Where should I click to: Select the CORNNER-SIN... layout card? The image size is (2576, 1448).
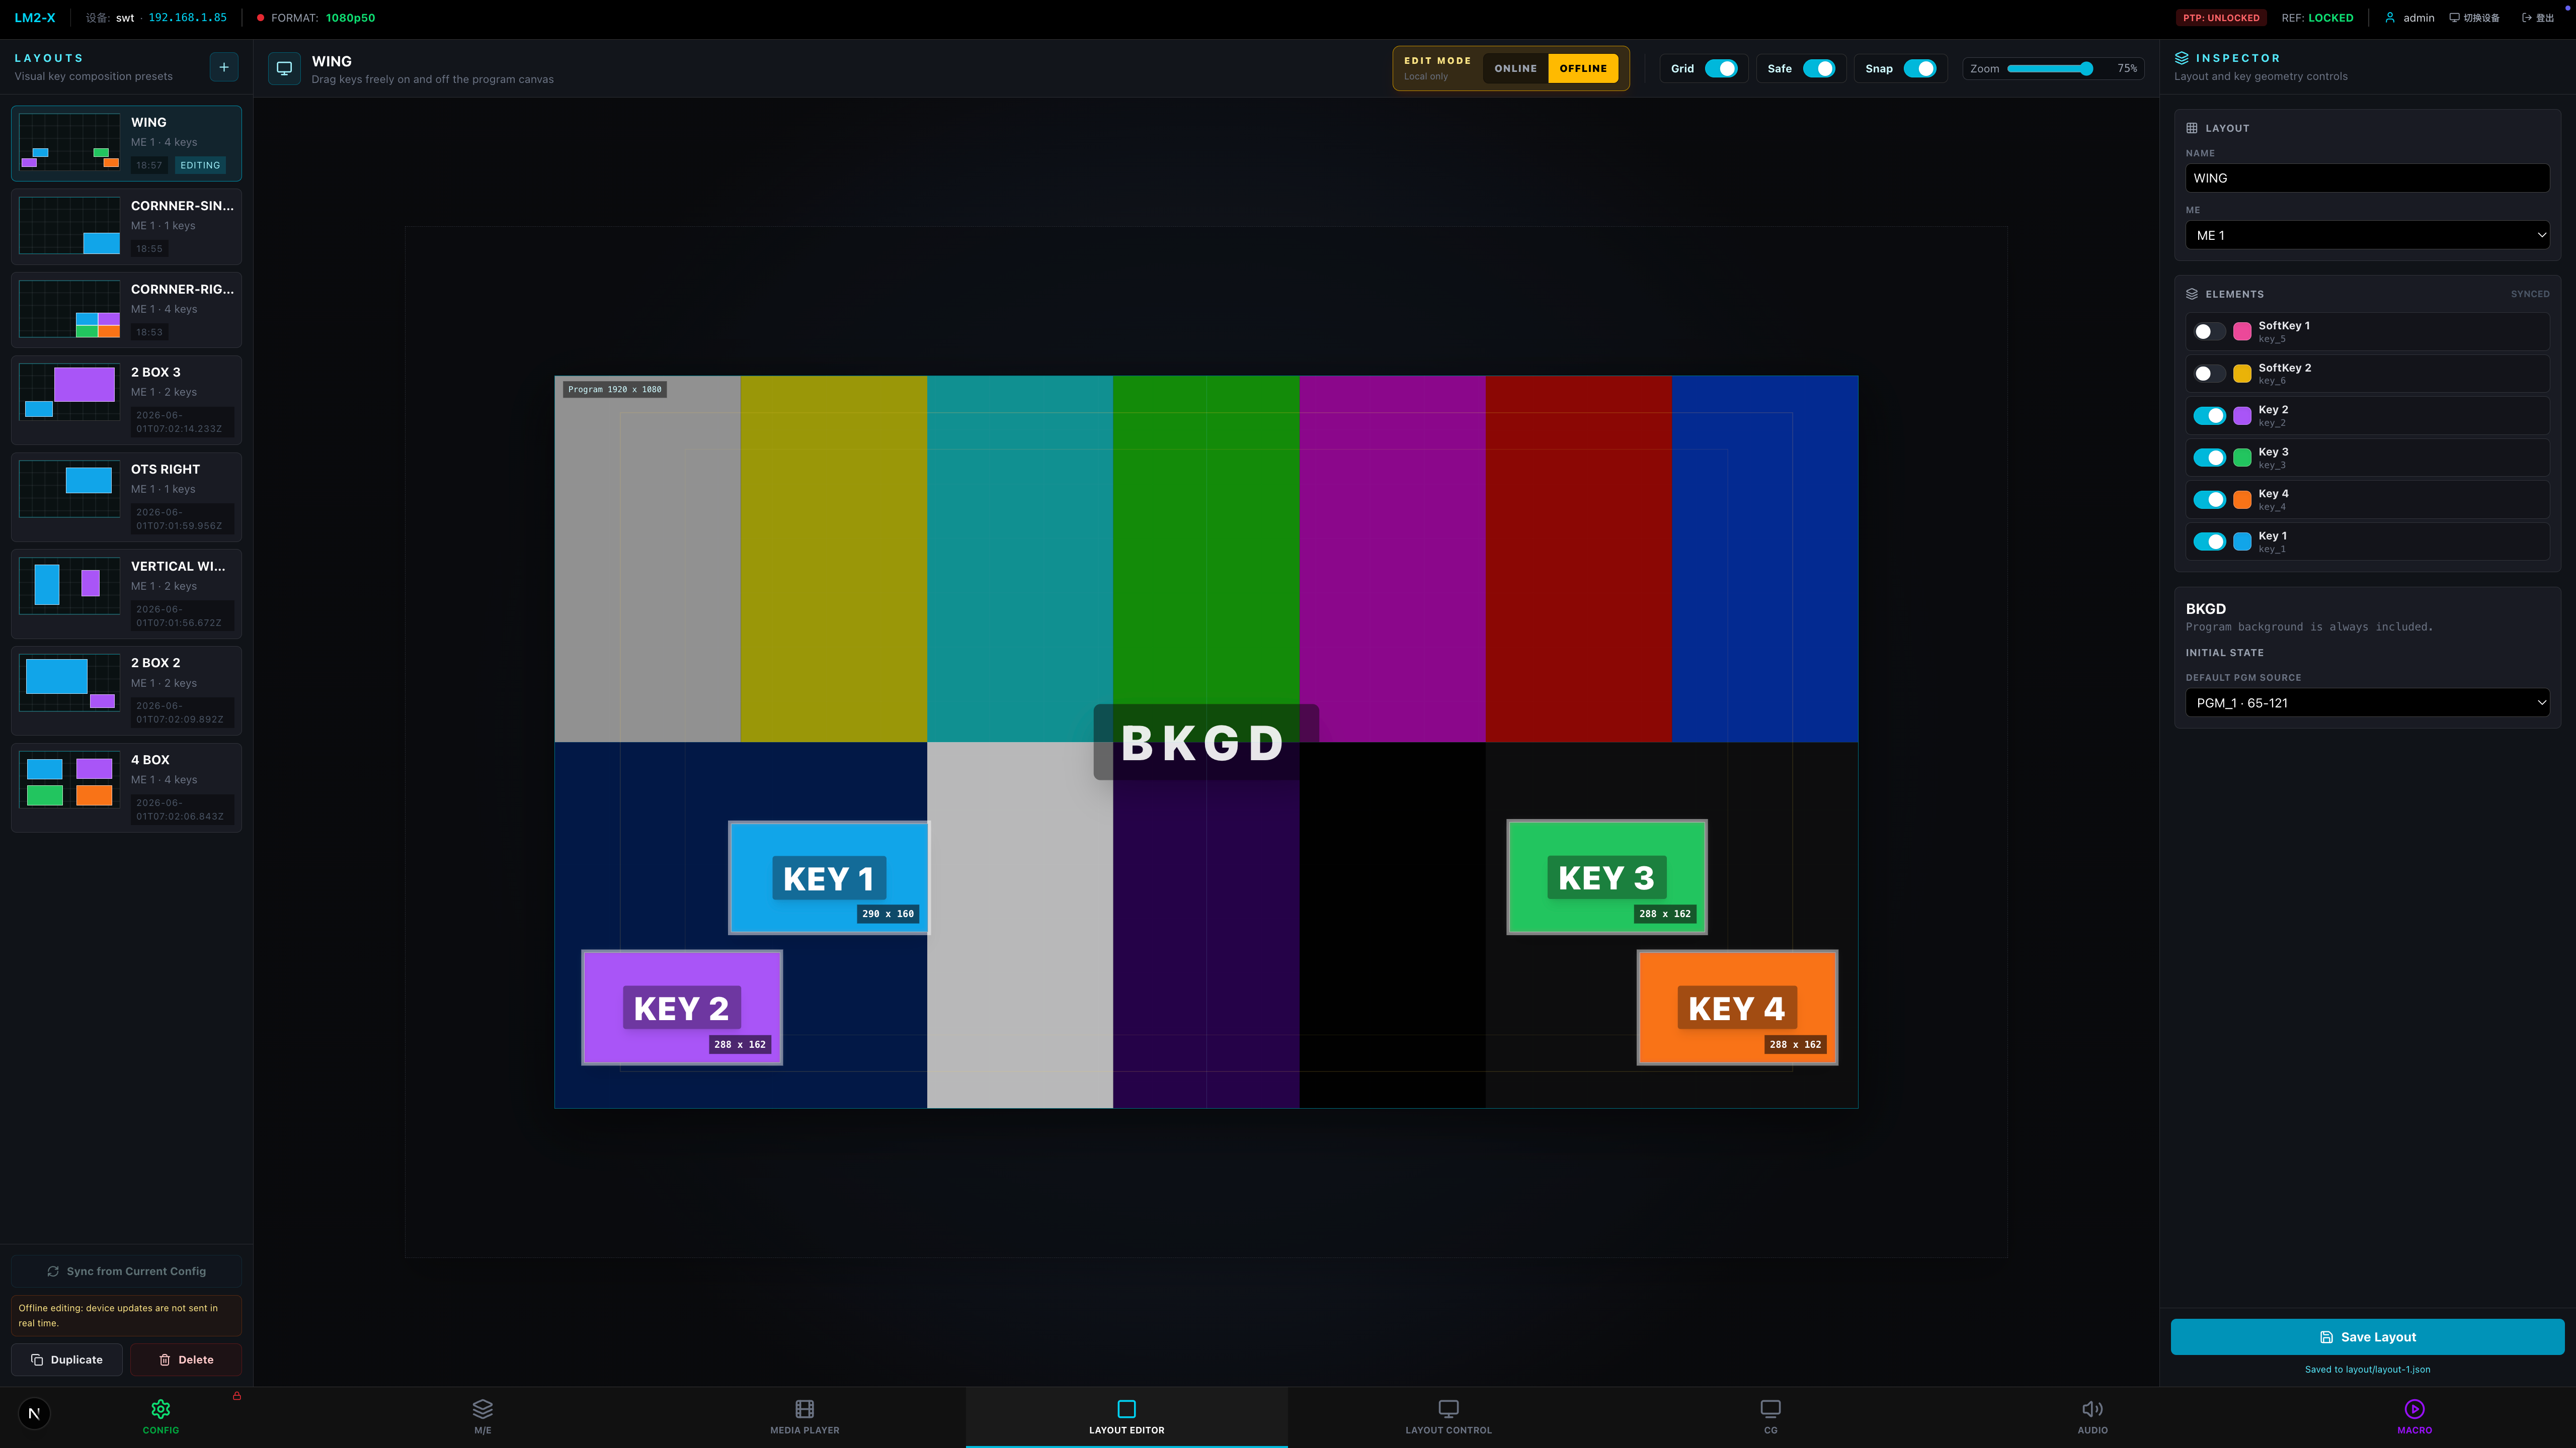pos(126,227)
